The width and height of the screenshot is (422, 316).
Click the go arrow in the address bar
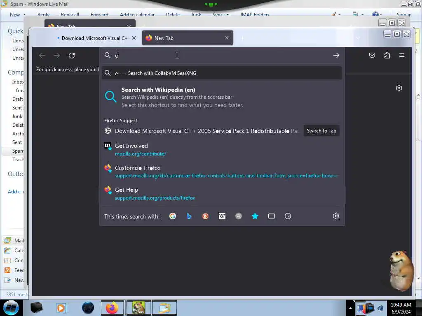click(x=336, y=56)
